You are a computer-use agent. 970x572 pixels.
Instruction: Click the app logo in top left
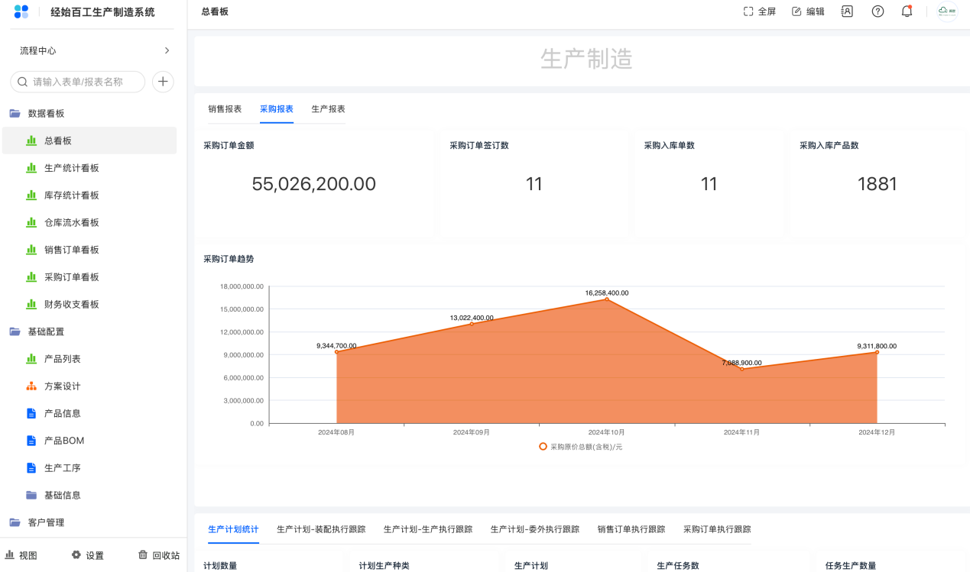(x=21, y=11)
